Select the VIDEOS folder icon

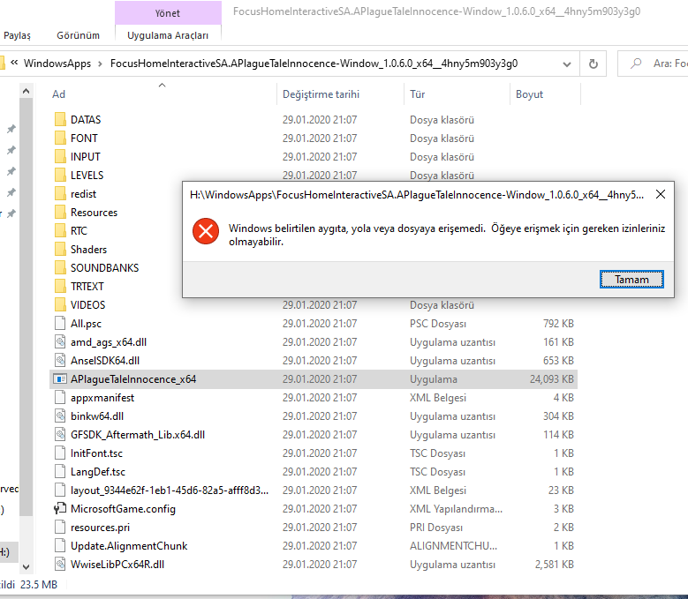(60, 304)
